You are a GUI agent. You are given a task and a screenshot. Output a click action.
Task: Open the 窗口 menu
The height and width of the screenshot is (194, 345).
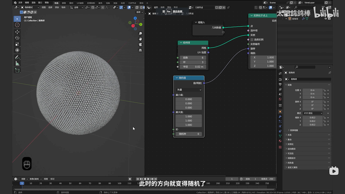(x=40, y=3)
